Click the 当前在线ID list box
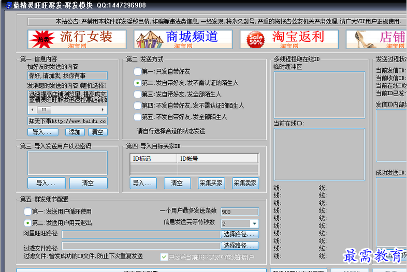 tap(319, 154)
